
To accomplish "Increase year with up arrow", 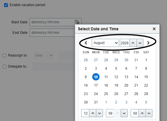I will 133,43.
